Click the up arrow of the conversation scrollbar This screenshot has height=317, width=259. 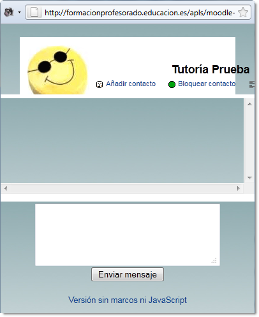(x=249, y=104)
